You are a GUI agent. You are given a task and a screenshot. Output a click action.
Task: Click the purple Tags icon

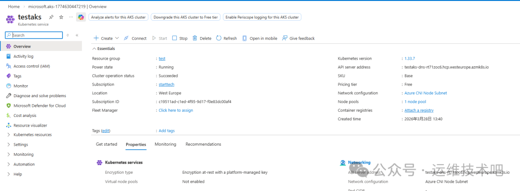8,76
